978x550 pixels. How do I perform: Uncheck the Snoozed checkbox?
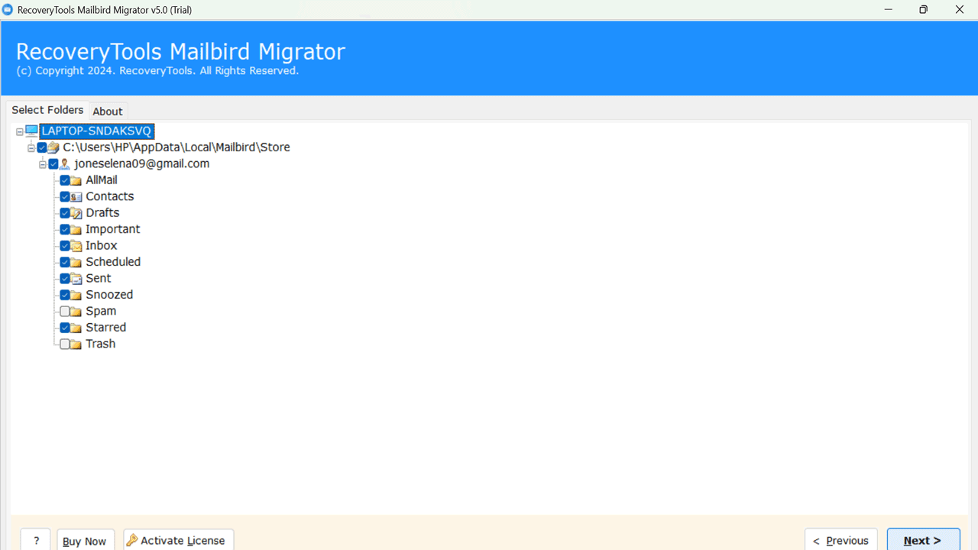tap(65, 295)
